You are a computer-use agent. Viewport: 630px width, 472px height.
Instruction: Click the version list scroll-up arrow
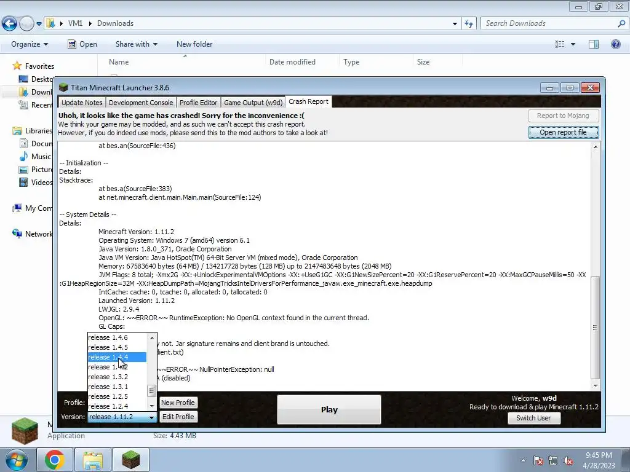click(x=152, y=338)
